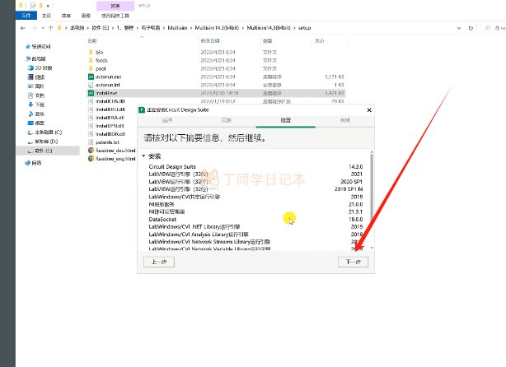This screenshot has width=506, height=367.
Task: Open the address bar history dropdown
Action: click(458, 28)
